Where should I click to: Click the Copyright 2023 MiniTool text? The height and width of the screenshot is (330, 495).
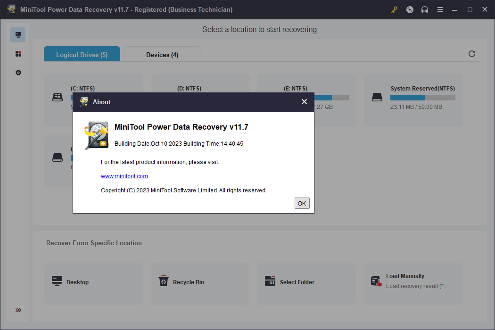(x=184, y=190)
